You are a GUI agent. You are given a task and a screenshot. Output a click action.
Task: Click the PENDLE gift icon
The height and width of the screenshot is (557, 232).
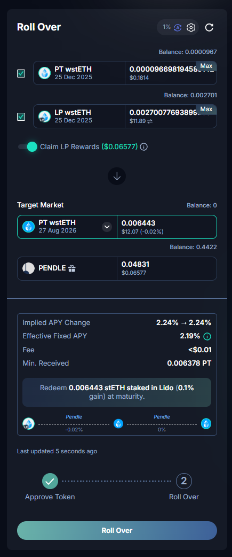point(72,268)
